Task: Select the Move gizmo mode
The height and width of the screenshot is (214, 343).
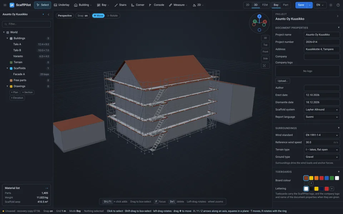Action: point(98,16)
